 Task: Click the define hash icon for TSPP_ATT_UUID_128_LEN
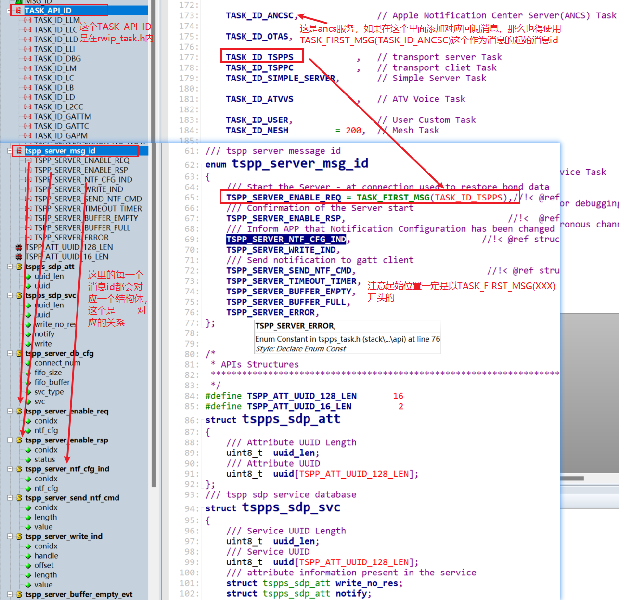(x=19, y=247)
